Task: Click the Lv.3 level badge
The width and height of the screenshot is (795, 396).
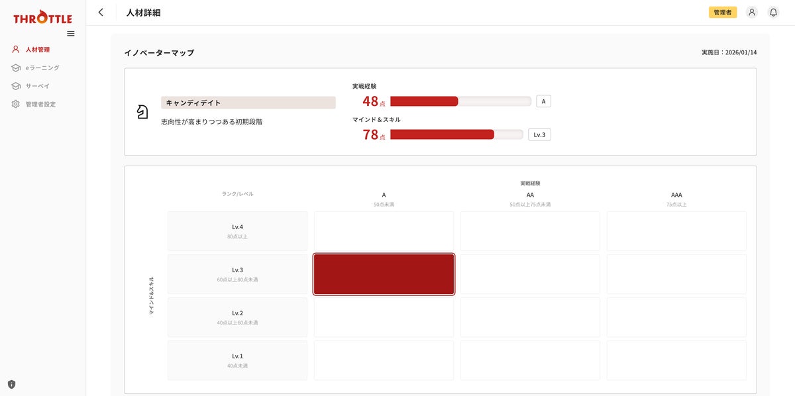Action: [539, 134]
